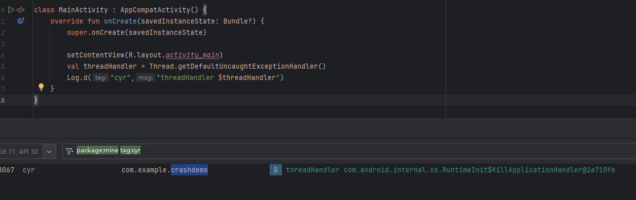The height and width of the screenshot is (200, 636).
Task: Click 'setContentView' call in code
Action: 96,55
